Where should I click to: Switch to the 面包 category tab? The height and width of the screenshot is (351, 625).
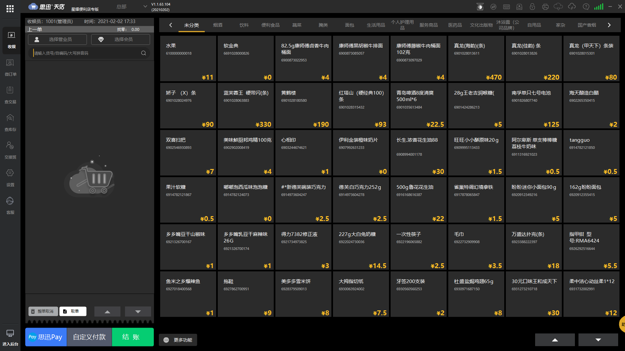(350, 25)
